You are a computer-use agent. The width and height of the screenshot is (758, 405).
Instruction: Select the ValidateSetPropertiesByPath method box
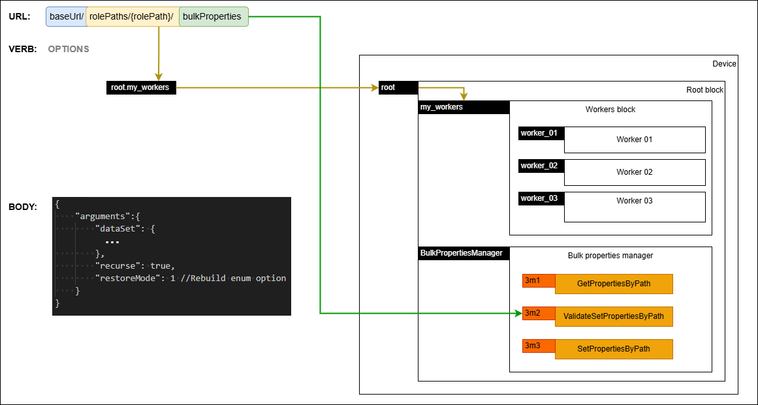click(614, 316)
